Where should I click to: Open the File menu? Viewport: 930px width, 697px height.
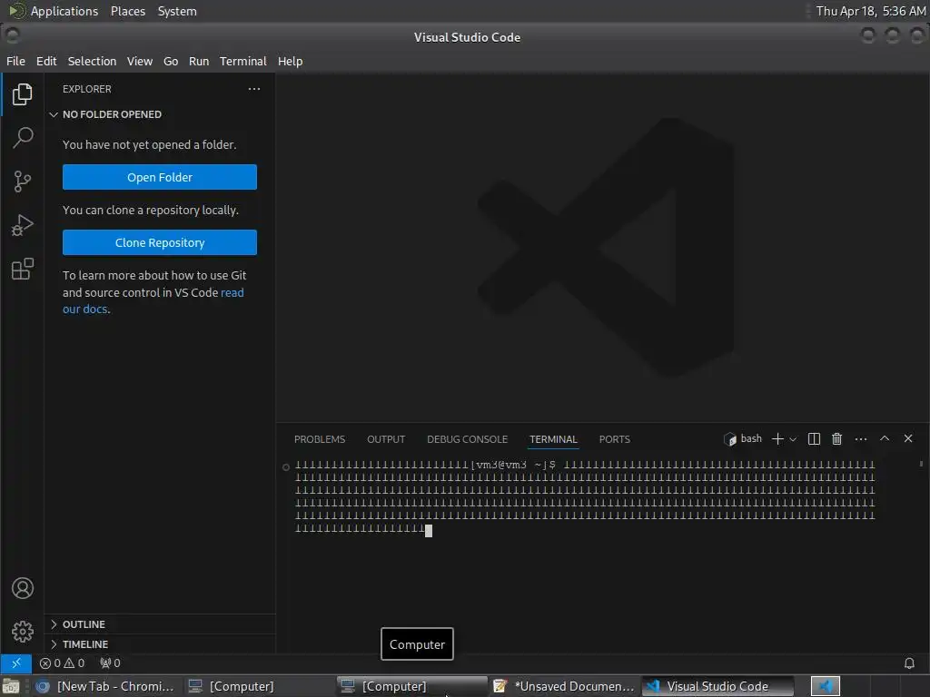[x=15, y=61]
